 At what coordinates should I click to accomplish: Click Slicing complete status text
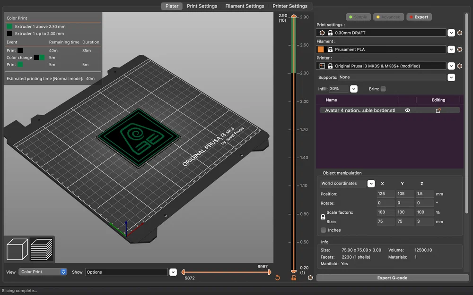pos(19,290)
